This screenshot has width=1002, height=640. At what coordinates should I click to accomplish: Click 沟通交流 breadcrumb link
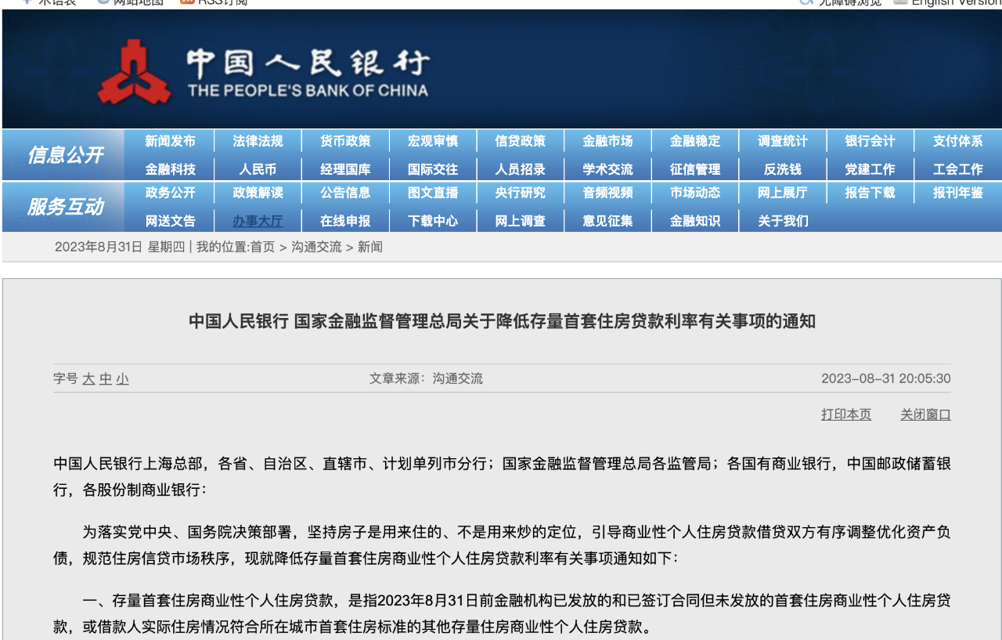click(316, 248)
